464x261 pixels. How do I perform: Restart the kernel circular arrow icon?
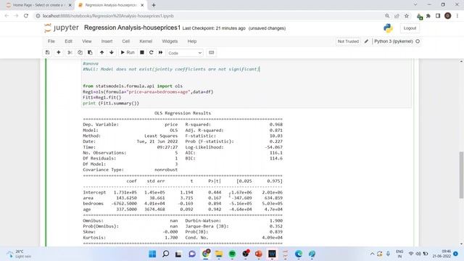coord(152,53)
